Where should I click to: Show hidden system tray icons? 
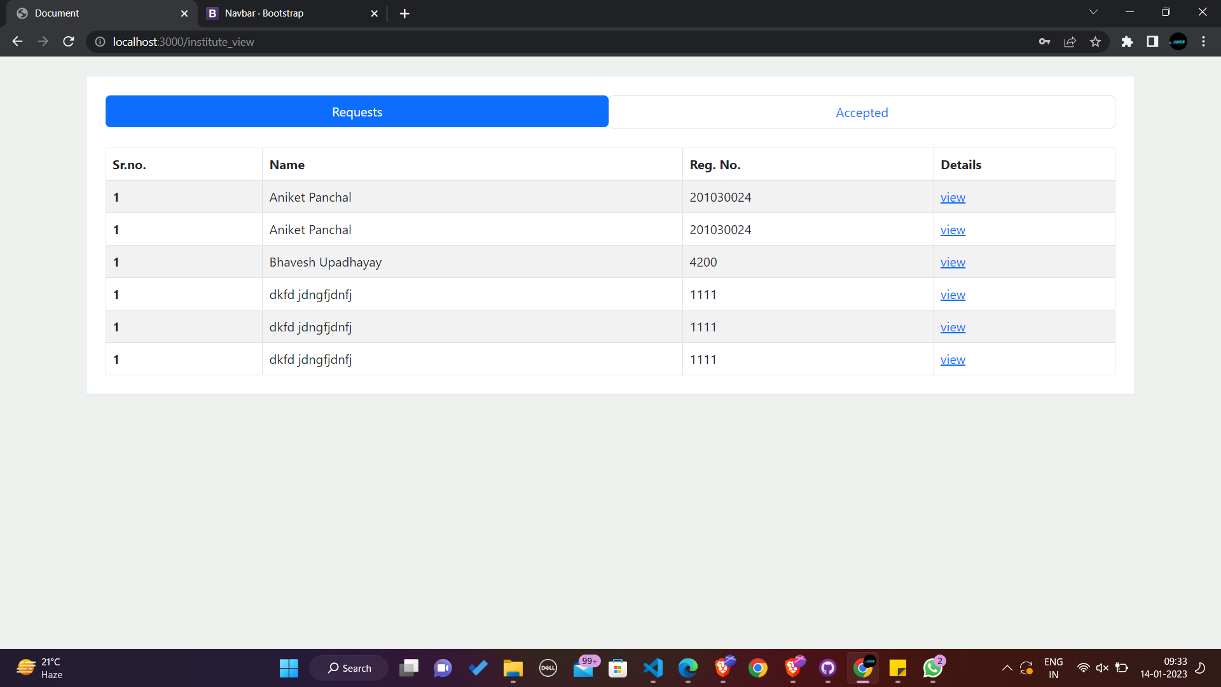[x=1007, y=668]
